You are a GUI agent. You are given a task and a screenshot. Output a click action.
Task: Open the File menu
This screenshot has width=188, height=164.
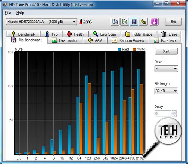(x=8, y=13)
